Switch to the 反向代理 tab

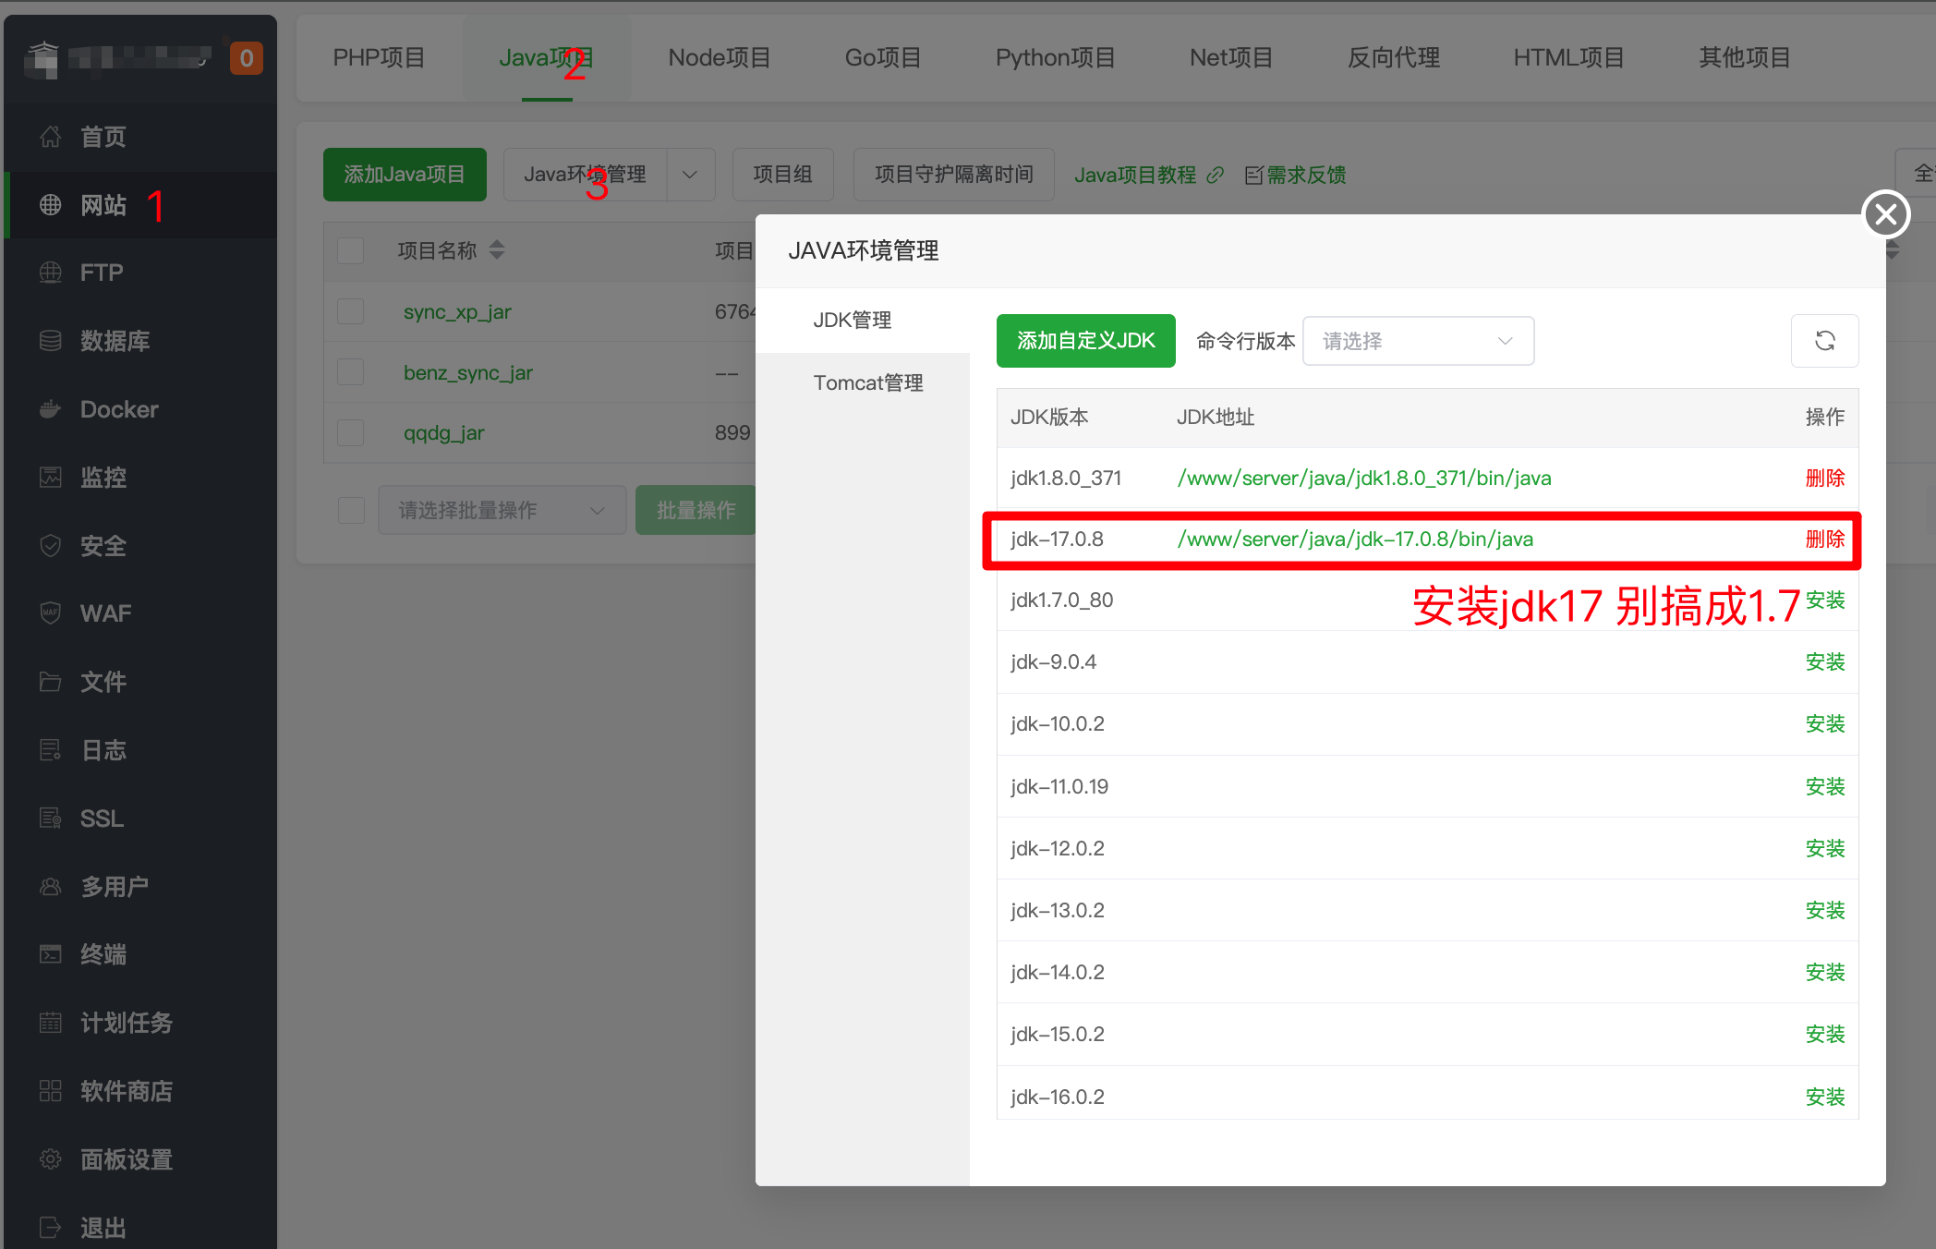point(1394,58)
